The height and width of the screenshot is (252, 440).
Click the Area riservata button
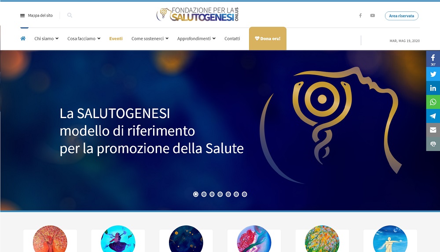tap(402, 16)
